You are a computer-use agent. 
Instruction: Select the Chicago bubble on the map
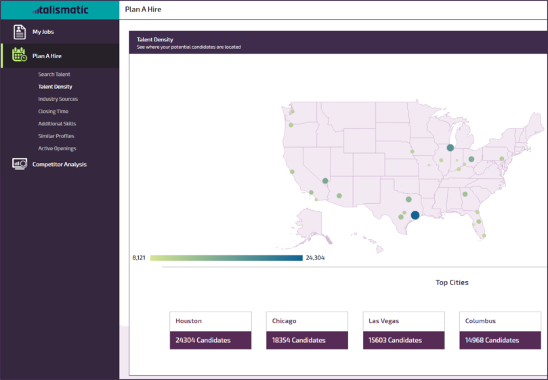point(450,148)
